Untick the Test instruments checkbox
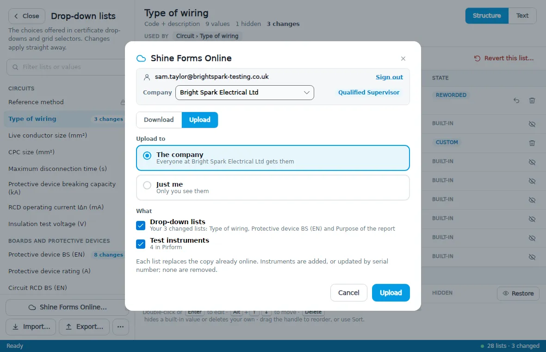This screenshot has height=352, width=546. point(141,244)
